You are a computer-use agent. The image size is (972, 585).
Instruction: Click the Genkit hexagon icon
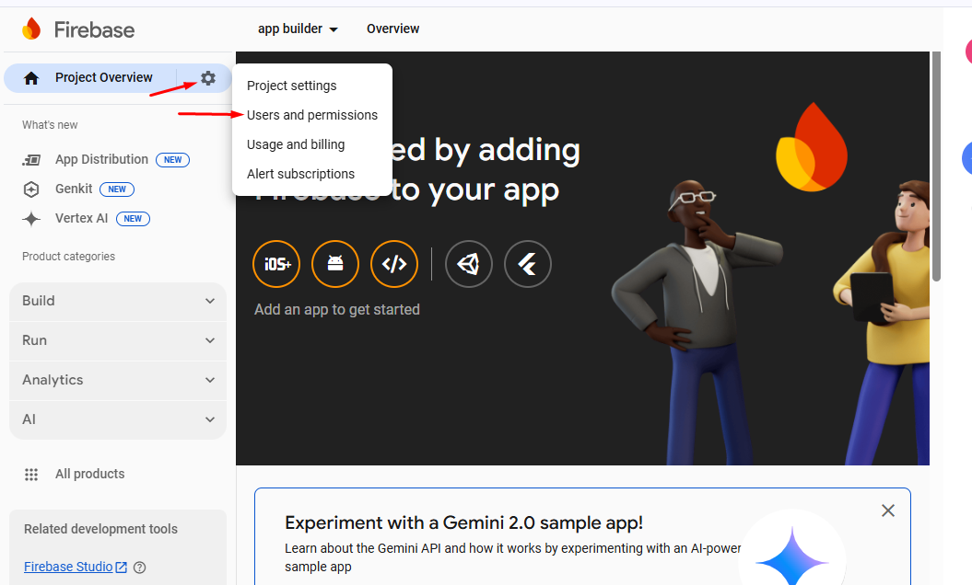pos(31,189)
